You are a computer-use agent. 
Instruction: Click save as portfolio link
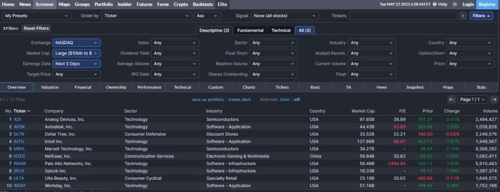[208, 100]
